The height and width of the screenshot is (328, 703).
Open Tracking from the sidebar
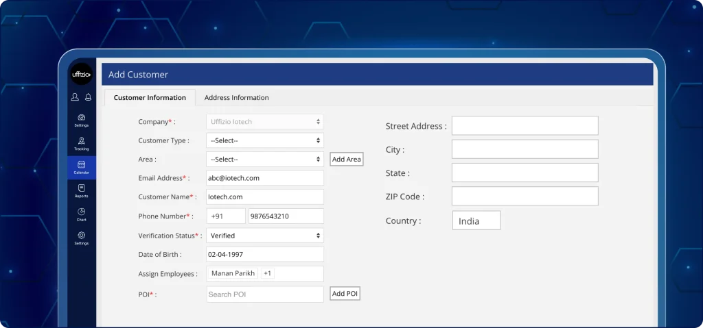[x=82, y=142]
